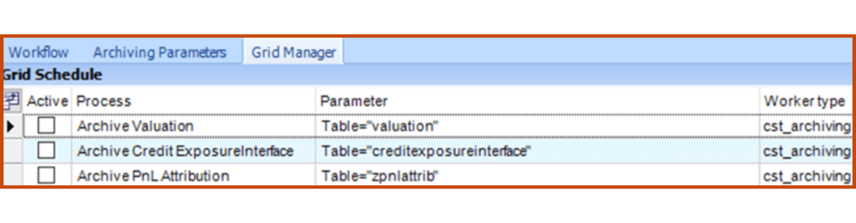Click the current row arrow indicator
The width and height of the screenshot is (856, 223).
(x=11, y=126)
